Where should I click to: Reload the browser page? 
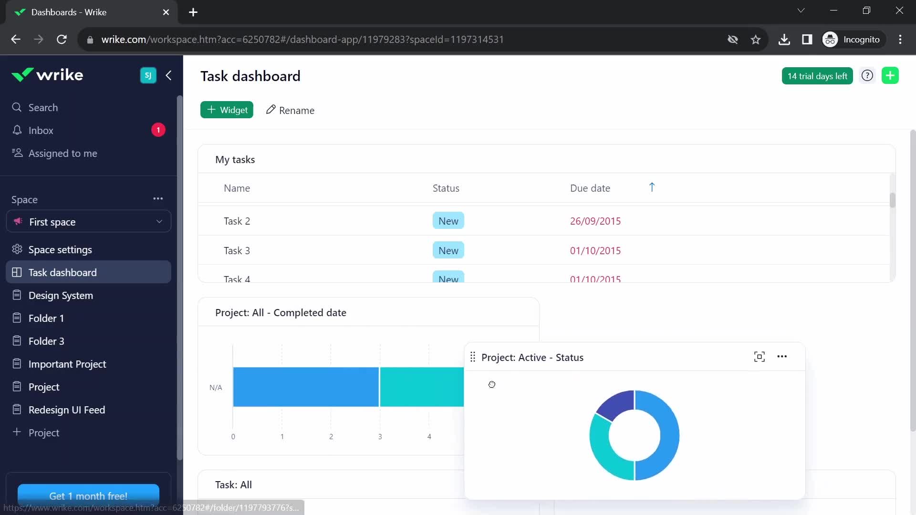pos(62,40)
